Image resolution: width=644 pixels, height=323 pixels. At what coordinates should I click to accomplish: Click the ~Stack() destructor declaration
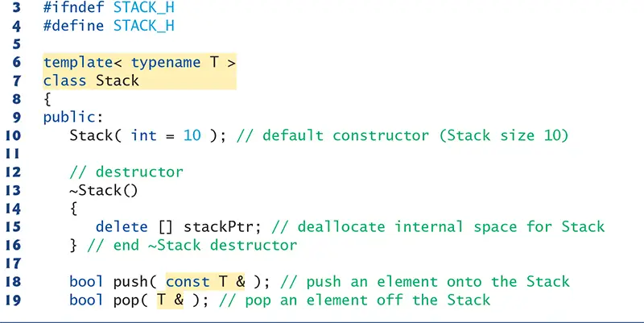click(104, 190)
